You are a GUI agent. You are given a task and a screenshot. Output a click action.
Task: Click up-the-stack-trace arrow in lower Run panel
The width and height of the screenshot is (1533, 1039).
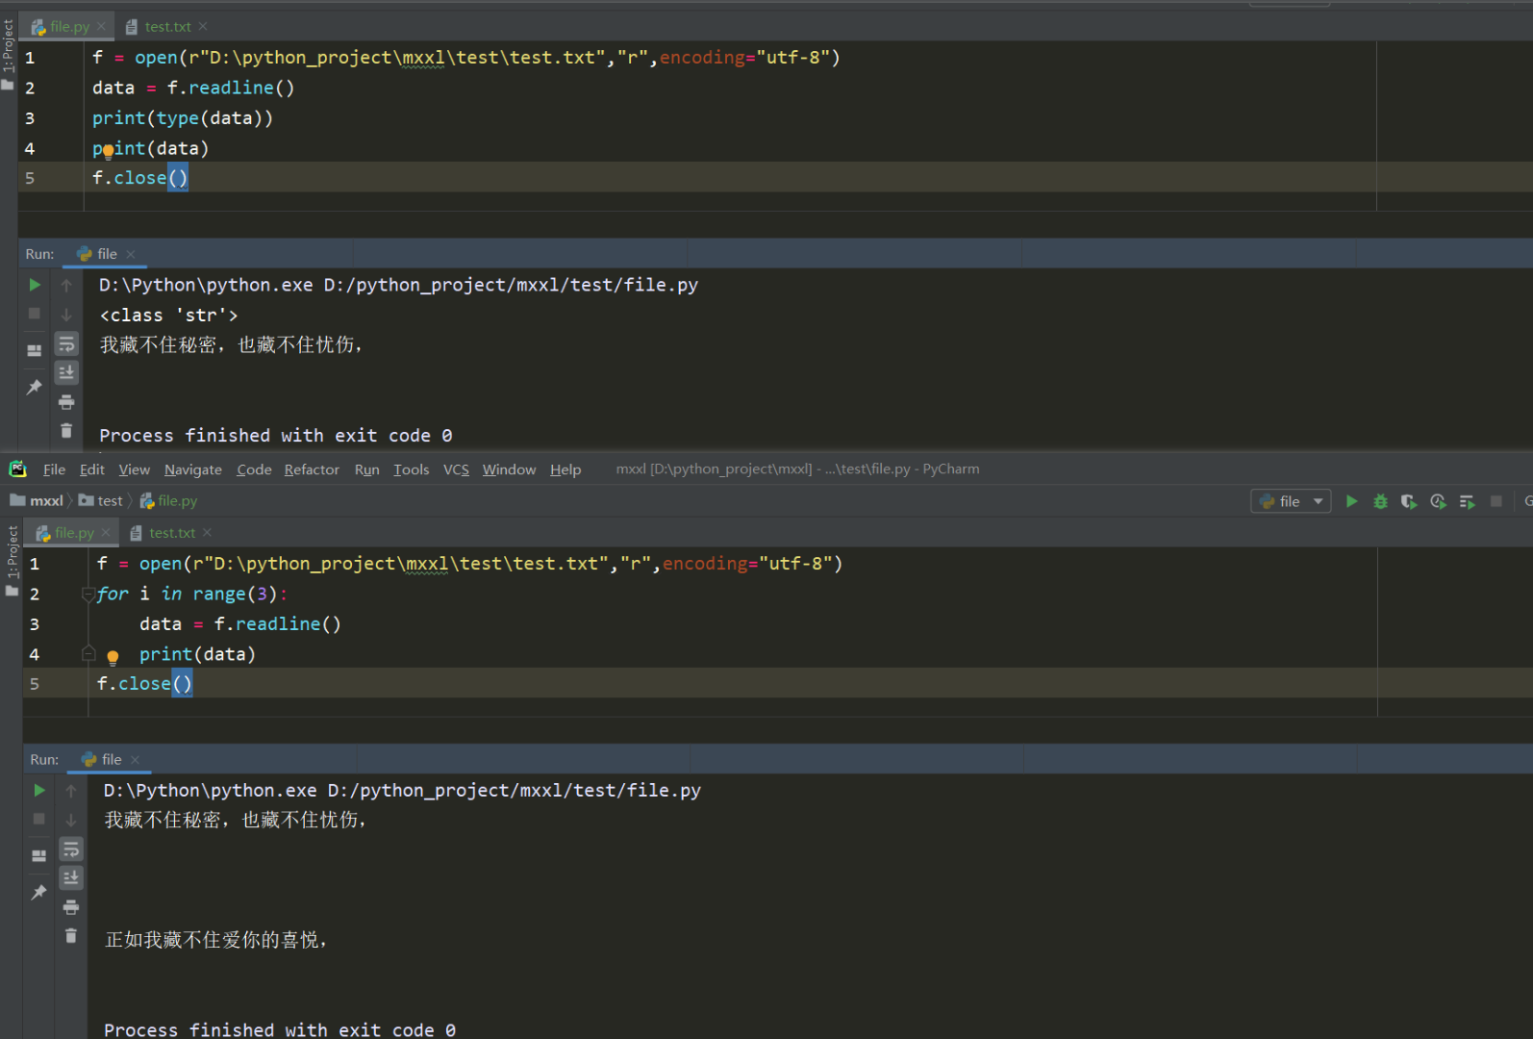tap(71, 790)
